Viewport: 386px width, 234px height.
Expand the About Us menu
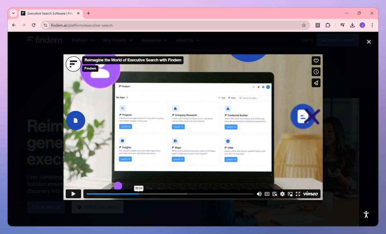tap(188, 40)
